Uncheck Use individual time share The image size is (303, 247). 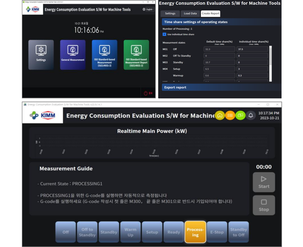(x=164, y=34)
